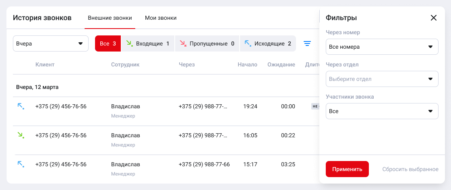Expand the Все номера dropdown
451x190 pixels.
[x=382, y=47]
